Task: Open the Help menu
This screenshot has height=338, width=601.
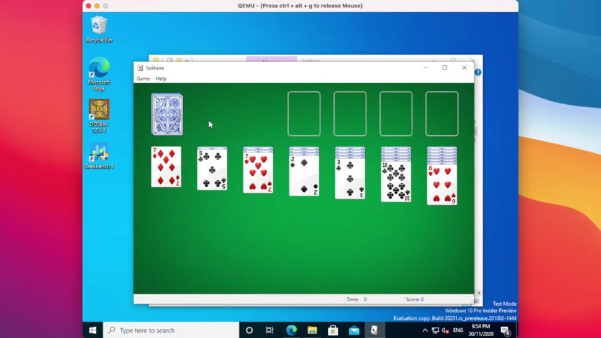Action: [161, 79]
